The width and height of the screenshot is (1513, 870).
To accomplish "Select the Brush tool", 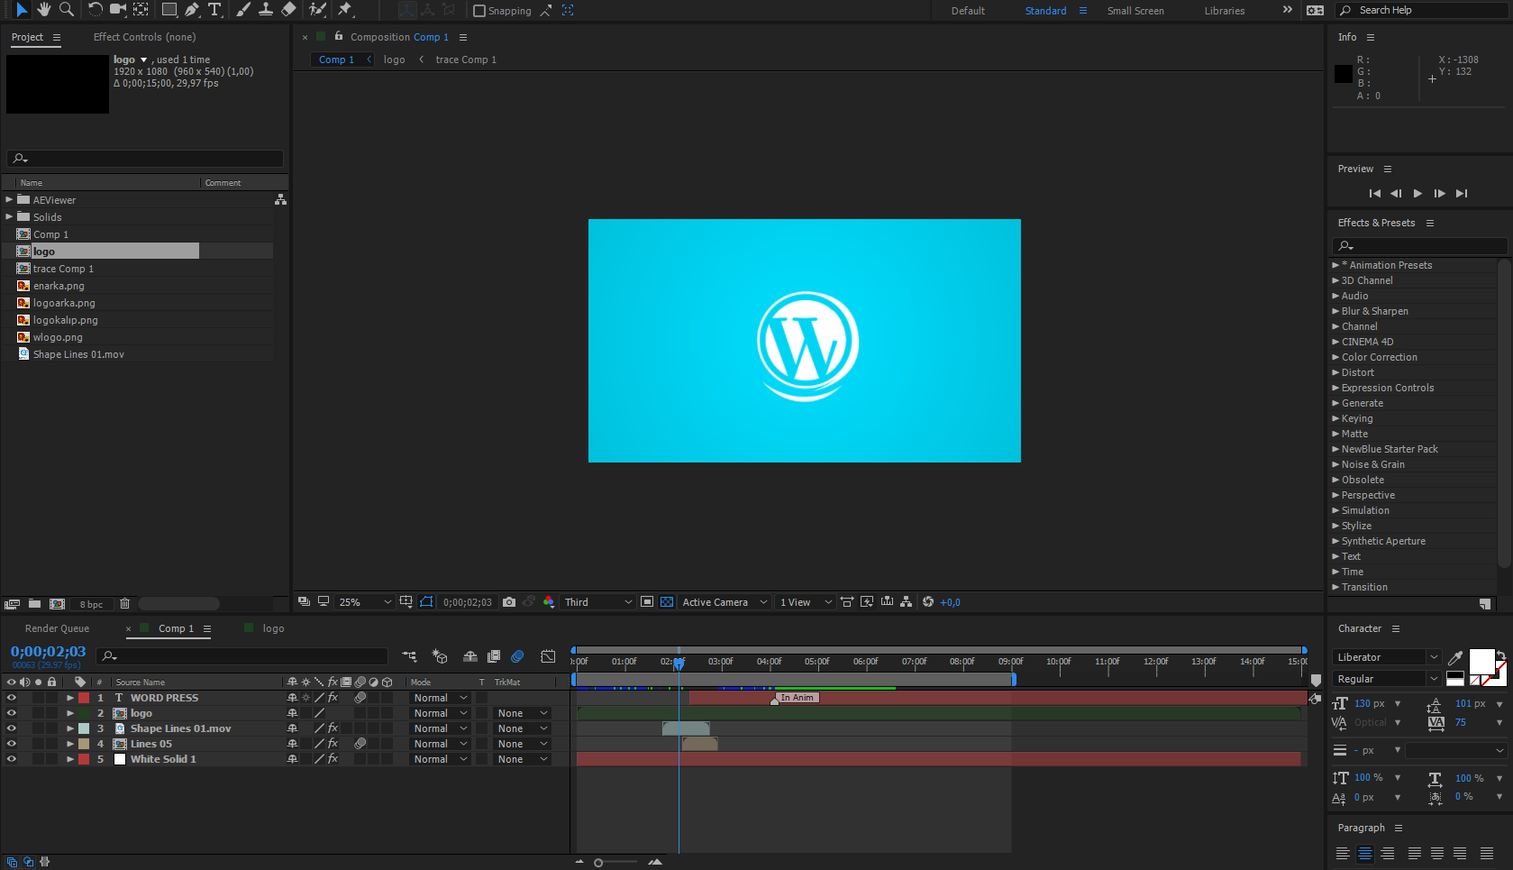I will click(243, 10).
